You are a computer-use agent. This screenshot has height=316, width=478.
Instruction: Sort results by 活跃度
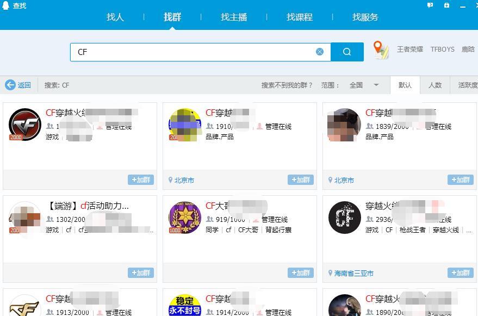click(467, 85)
